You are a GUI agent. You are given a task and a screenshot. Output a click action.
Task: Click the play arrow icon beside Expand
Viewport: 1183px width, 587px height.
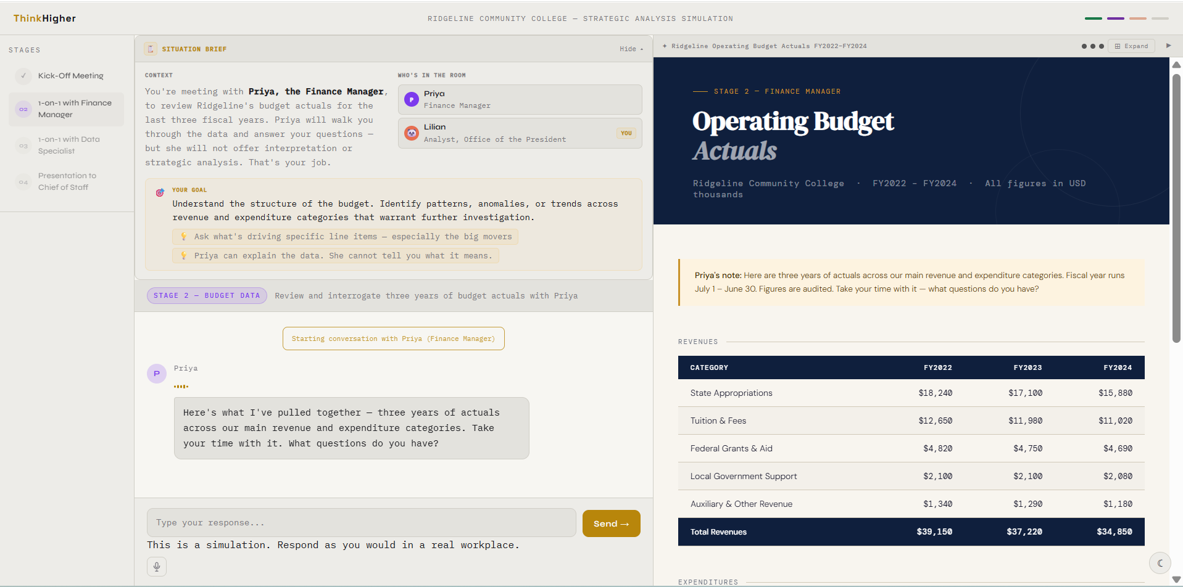1168,46
